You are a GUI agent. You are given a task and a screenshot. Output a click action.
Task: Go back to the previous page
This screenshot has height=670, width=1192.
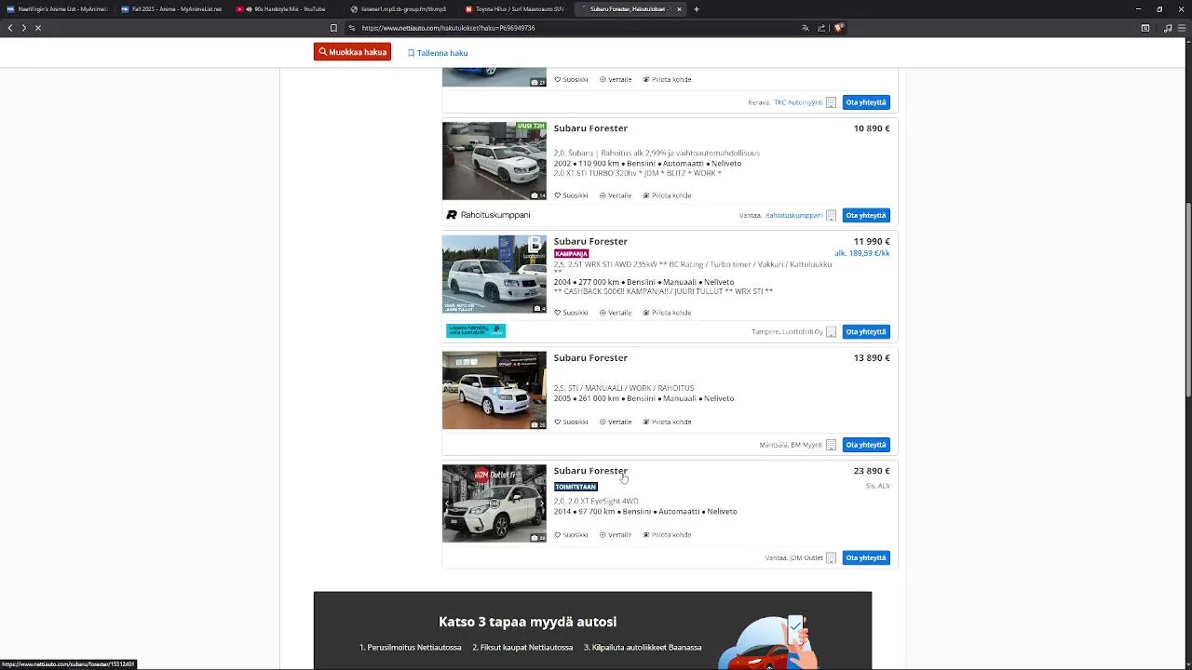tap(10, 28)
